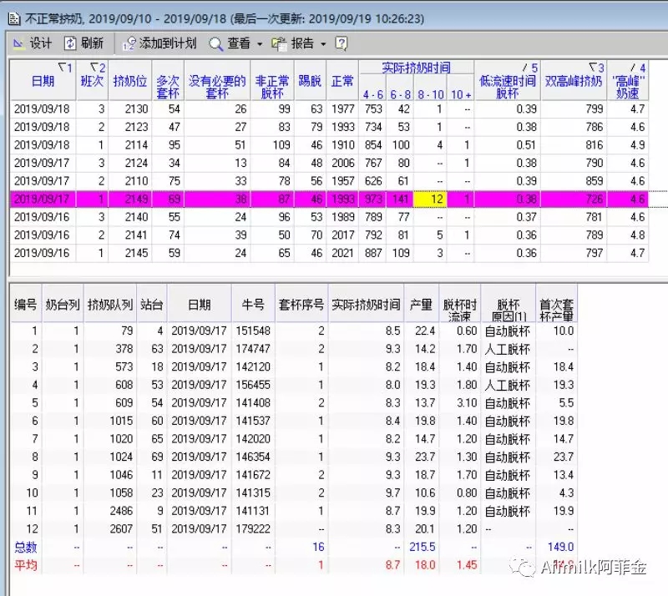Select cow number 151548
The height and width of the screenshot is (596, 668).
tap(253, 331)
